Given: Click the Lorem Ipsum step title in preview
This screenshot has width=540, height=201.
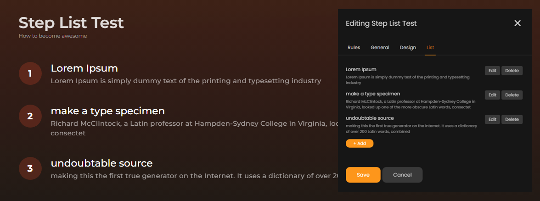Looking at the screenshot, I should (x=84, y=68).
